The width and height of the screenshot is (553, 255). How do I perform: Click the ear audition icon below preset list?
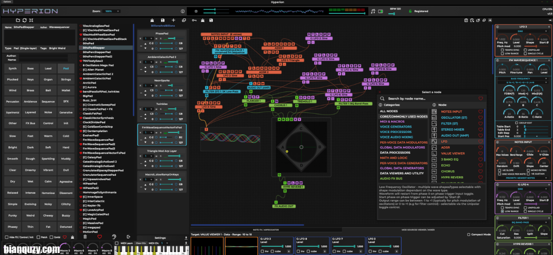114,237
